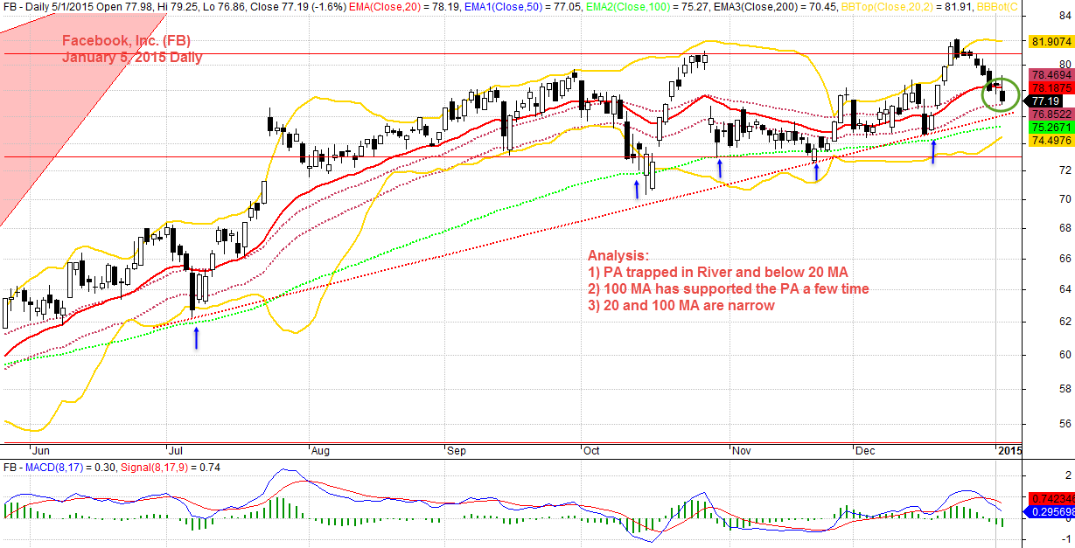Image resolution: width=1075 pixels, height=548 pixels.
Task: Click the Sep label on the date axis
Action: click(x=457, y=451)
